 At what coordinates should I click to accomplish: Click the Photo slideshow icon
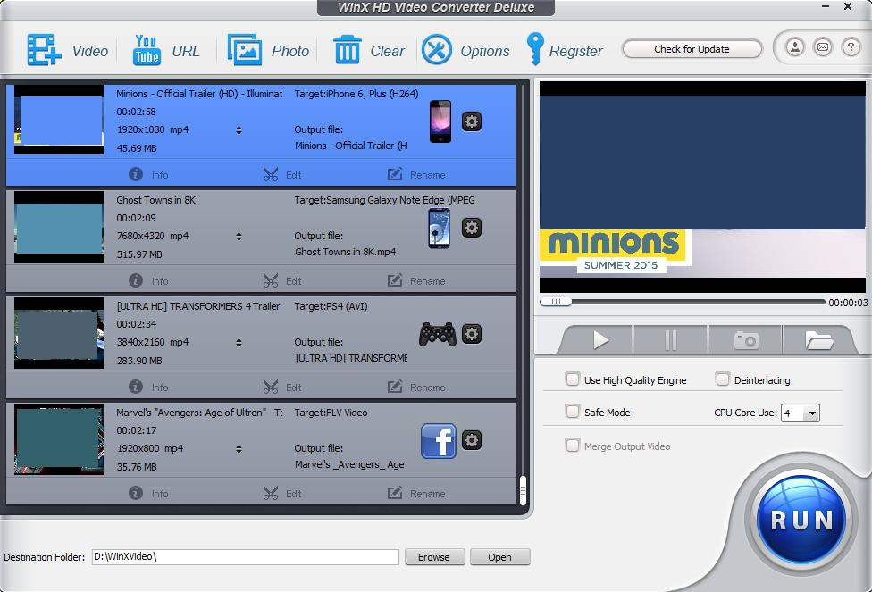tap(244, 50)
